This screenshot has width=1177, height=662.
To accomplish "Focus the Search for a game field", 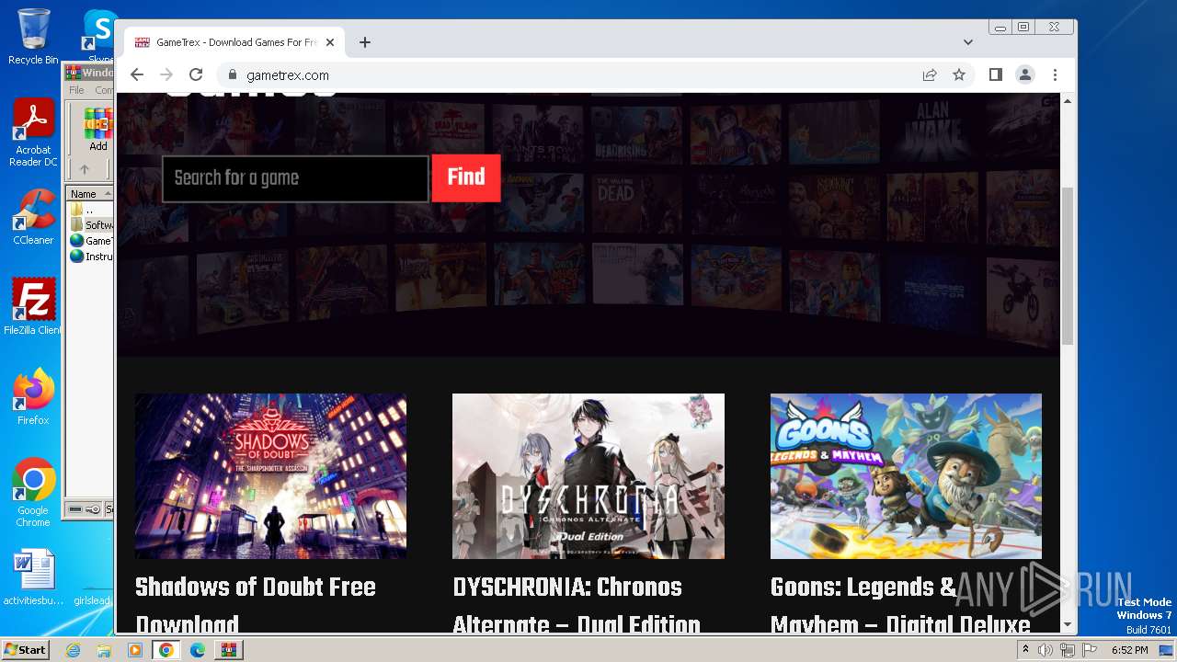I will [x=295, y=178].
